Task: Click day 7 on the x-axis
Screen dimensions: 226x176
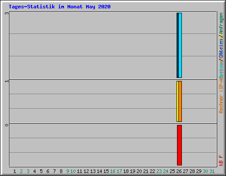Action: pyautogui.click(x=54, y=171)
